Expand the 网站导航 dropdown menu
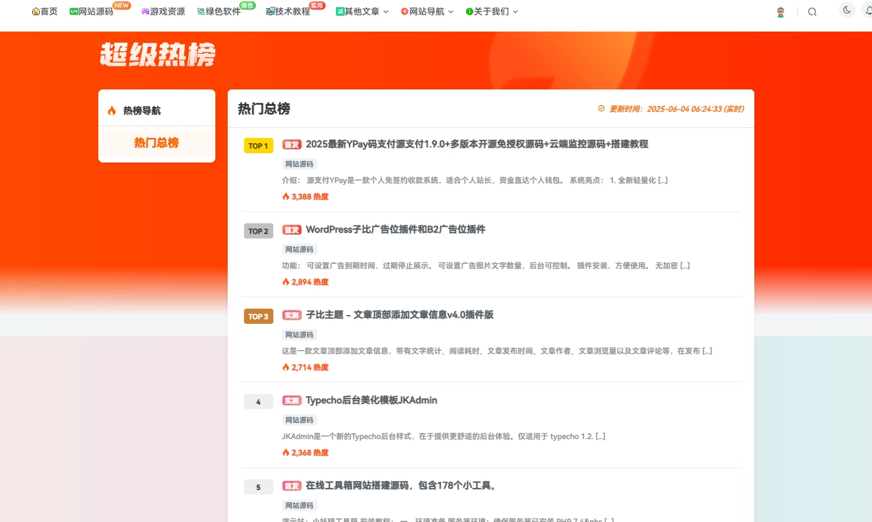Screen dimensions: 872x522 [x=427, y=12]
